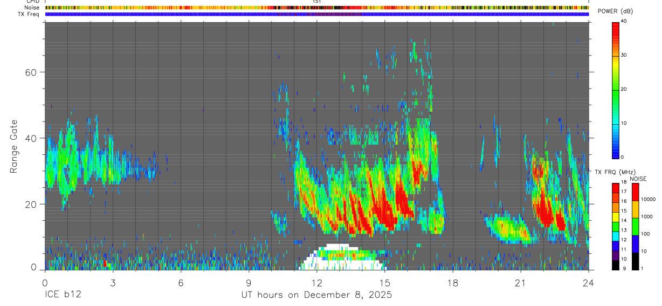Click the '40' label on the POWER colorbar
Screen dimensions: 662x306
pos(625,21)
